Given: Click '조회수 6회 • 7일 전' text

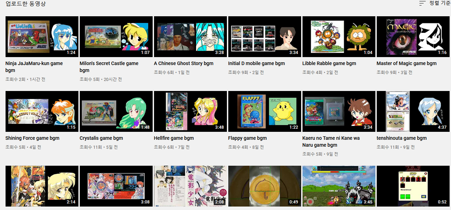Looking at the screenshot, I should click(x=172, y=147).
